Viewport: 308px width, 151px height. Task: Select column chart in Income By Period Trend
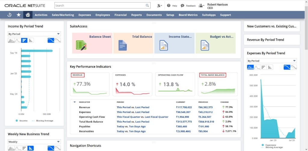tap(31, 40)
